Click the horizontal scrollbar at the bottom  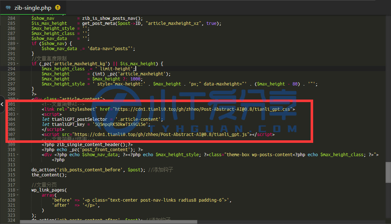tap(109, 222)
